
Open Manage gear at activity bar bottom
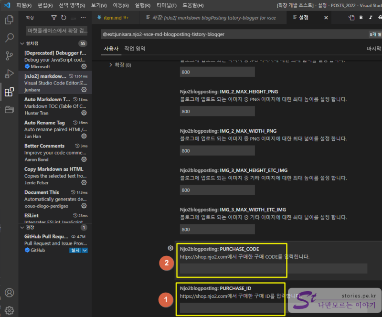point(9,310)
